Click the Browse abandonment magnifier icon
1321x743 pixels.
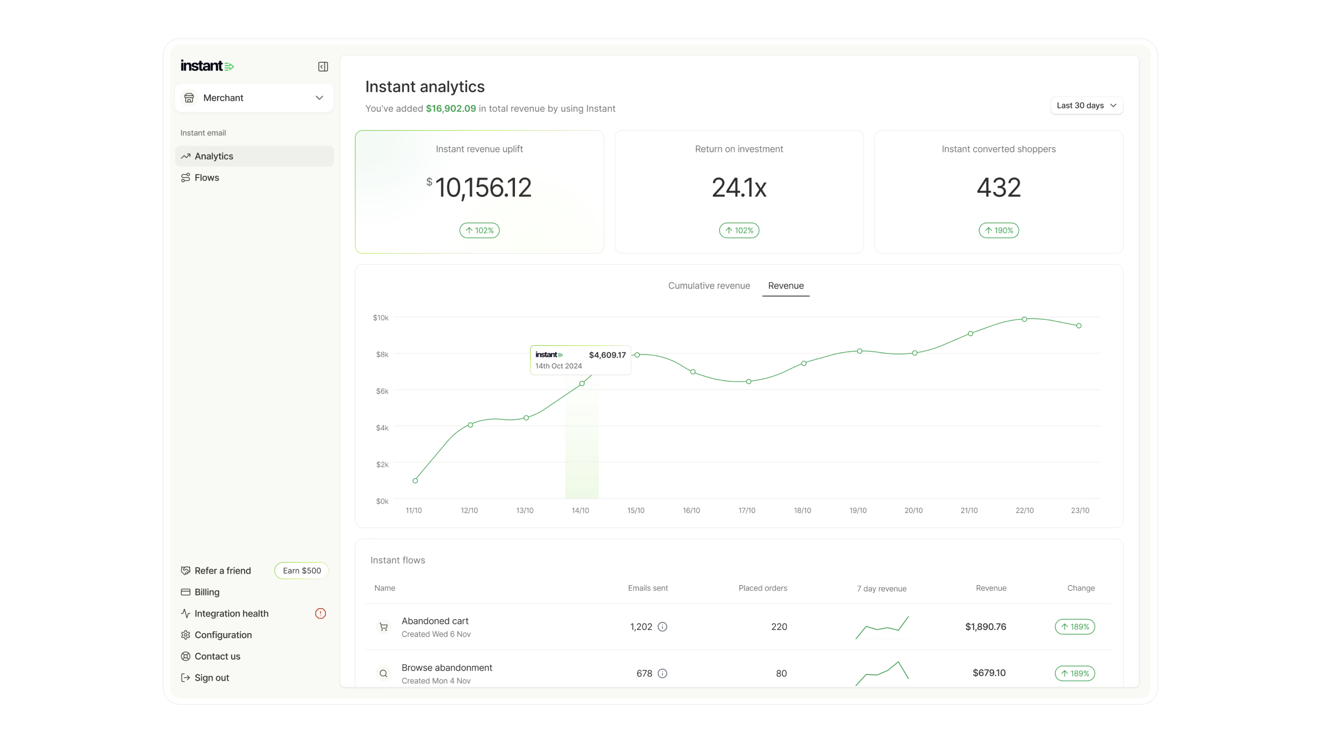click(383, 673)
